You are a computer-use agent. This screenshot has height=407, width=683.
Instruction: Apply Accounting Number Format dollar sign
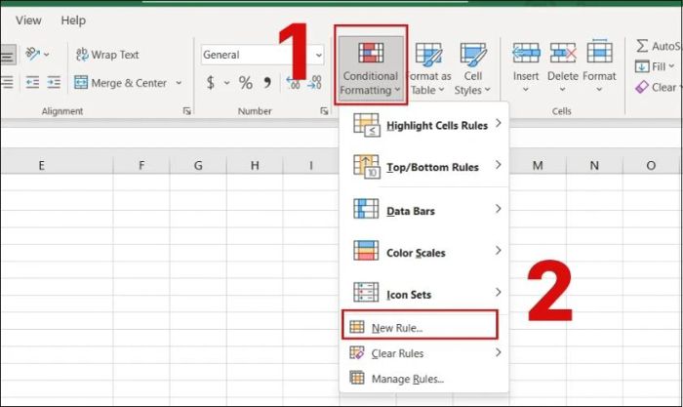pos(211,82)
